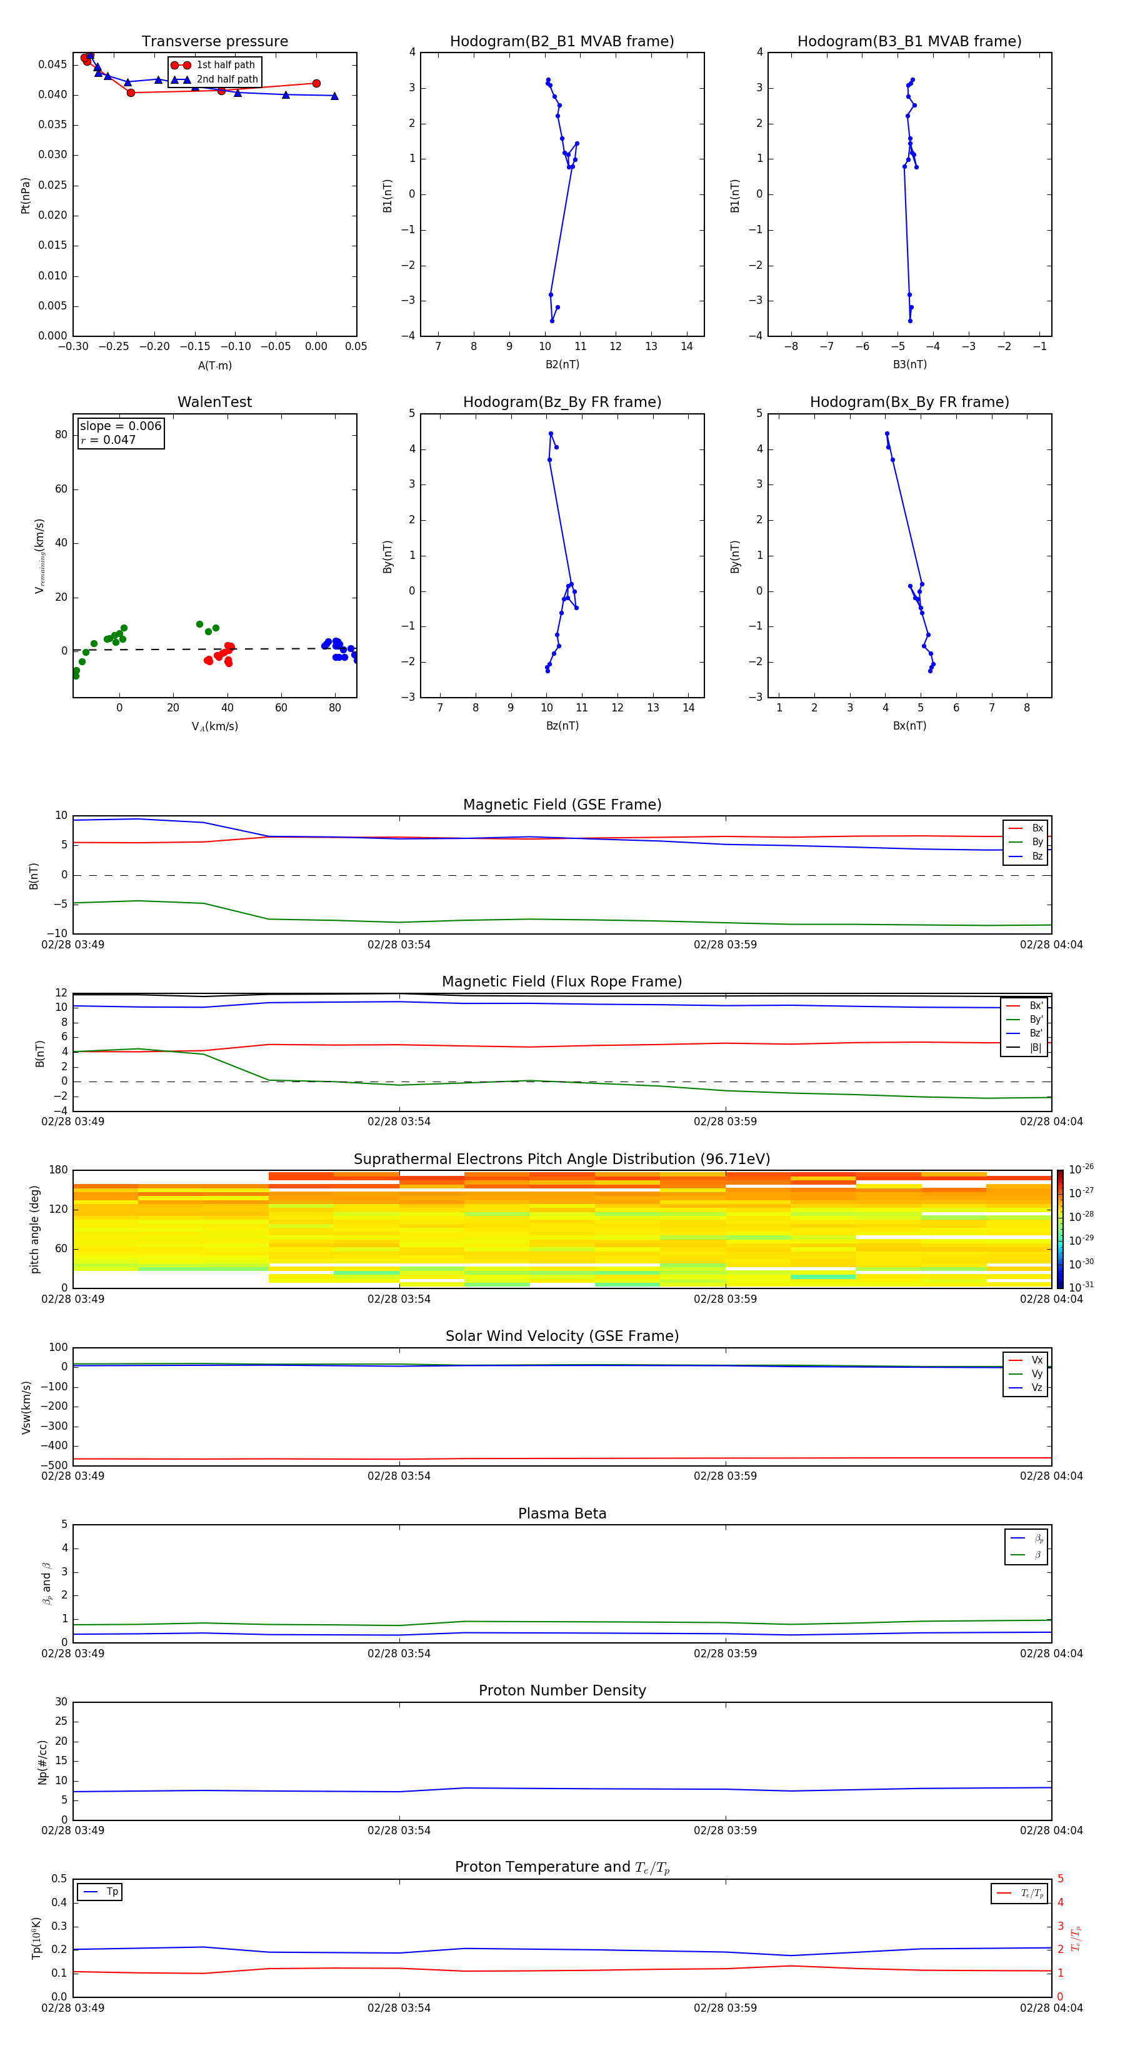Viewport: 1125px width, 2063px height.
Task: Click the Suprathermal Electrons Pitch Angle Distribution title
Action: 562,1159
